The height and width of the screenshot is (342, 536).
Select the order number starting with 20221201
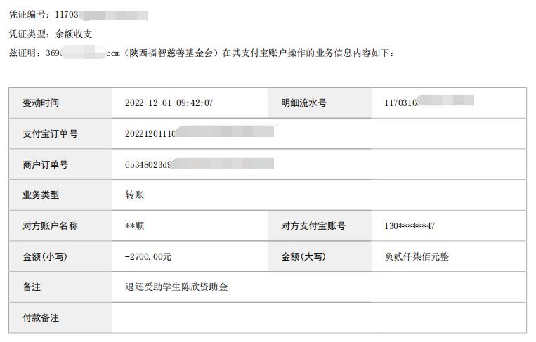(x=200, y=133)
